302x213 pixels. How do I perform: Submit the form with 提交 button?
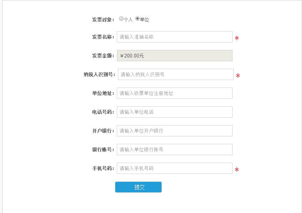click(x=138, y=187)
